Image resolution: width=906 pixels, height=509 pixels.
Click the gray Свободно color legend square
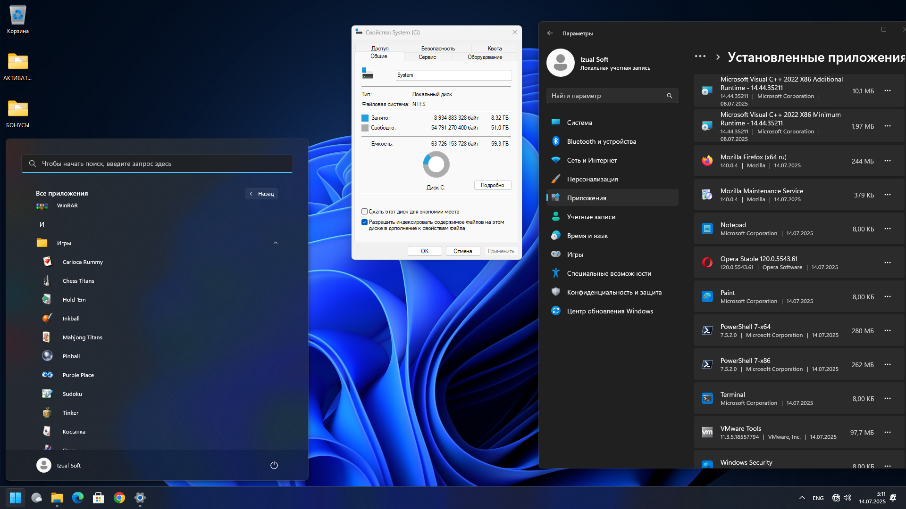365,128
